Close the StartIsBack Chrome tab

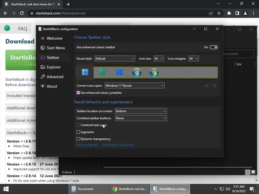tap(59, 4)
